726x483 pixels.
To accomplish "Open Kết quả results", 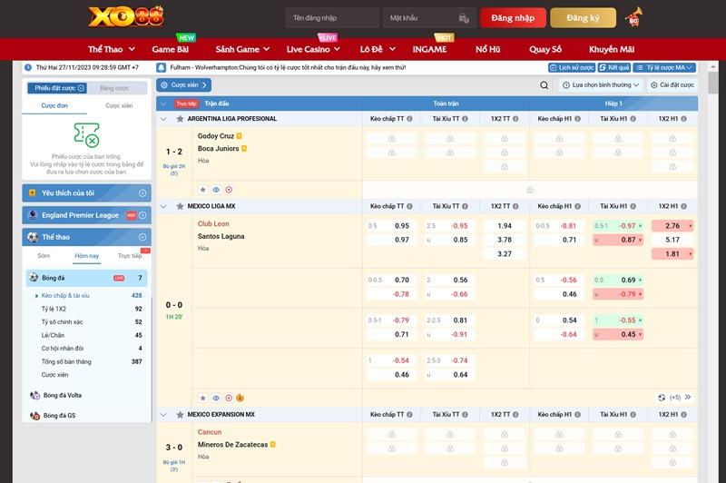I will click(x=614, y=67).
